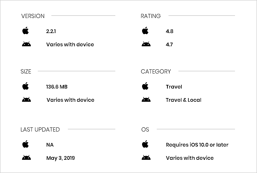Click the Android icon under LAST UPDATED
This screenshot has width=257, height=173.
pos(26,158)
